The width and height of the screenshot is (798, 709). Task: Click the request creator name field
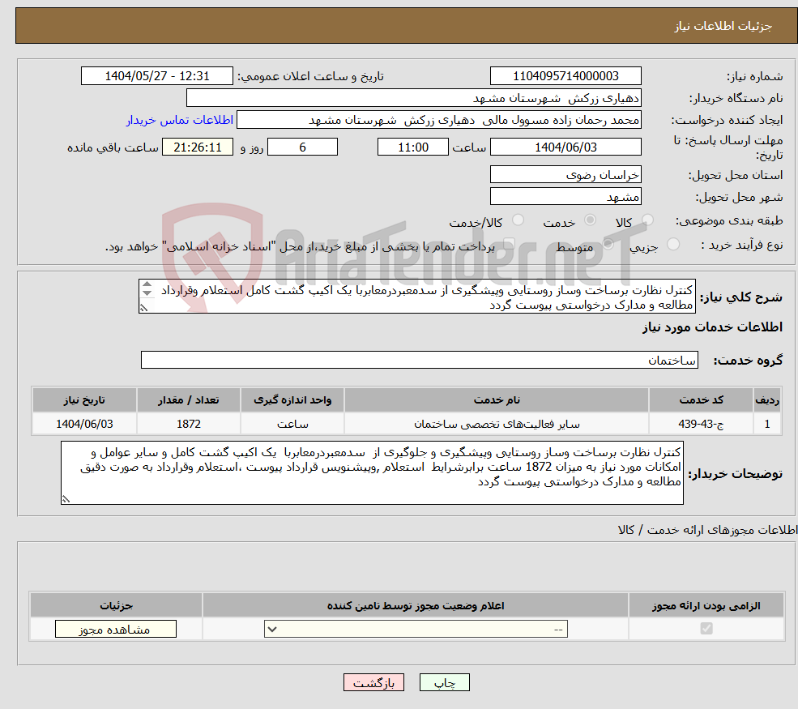(x=438, y=120)
